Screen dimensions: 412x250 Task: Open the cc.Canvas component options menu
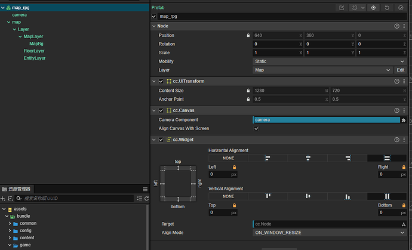pos(404,110)
